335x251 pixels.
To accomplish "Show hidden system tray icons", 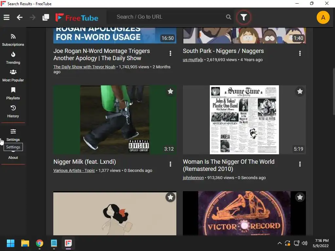I will tap(279, 243).
